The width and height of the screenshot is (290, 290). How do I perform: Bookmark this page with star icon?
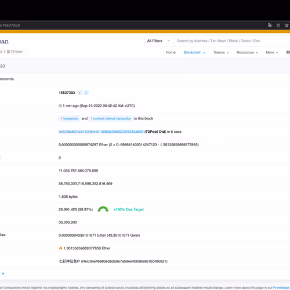coord(287,25)
